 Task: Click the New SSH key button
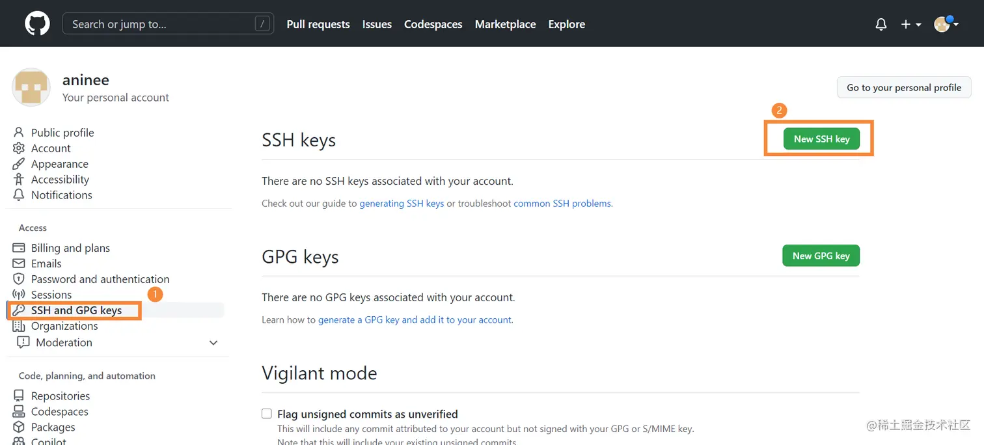pyautogui.click(x=821, y=139)
